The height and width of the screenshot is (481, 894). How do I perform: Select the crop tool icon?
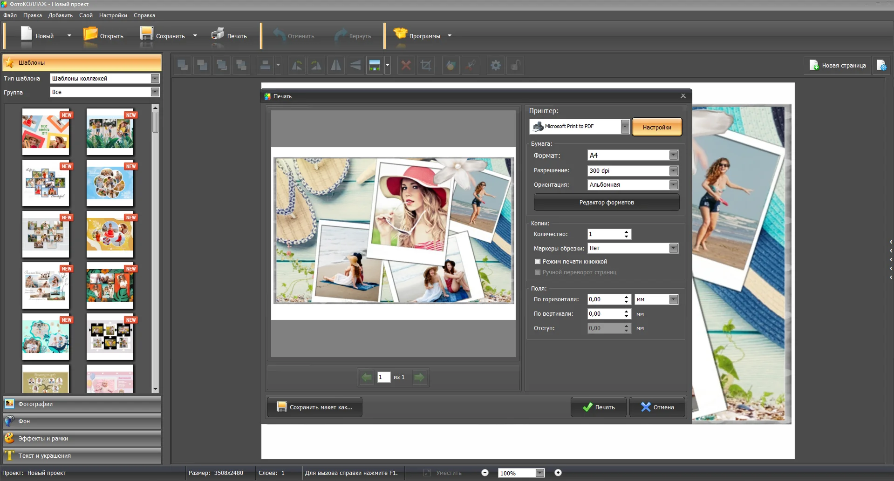point(426,65)
